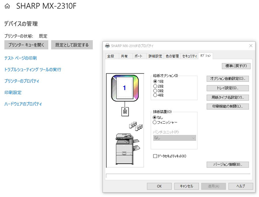Click the 排紙装置(O) group label
Screen dimensions: 259x197
point(162,112)
